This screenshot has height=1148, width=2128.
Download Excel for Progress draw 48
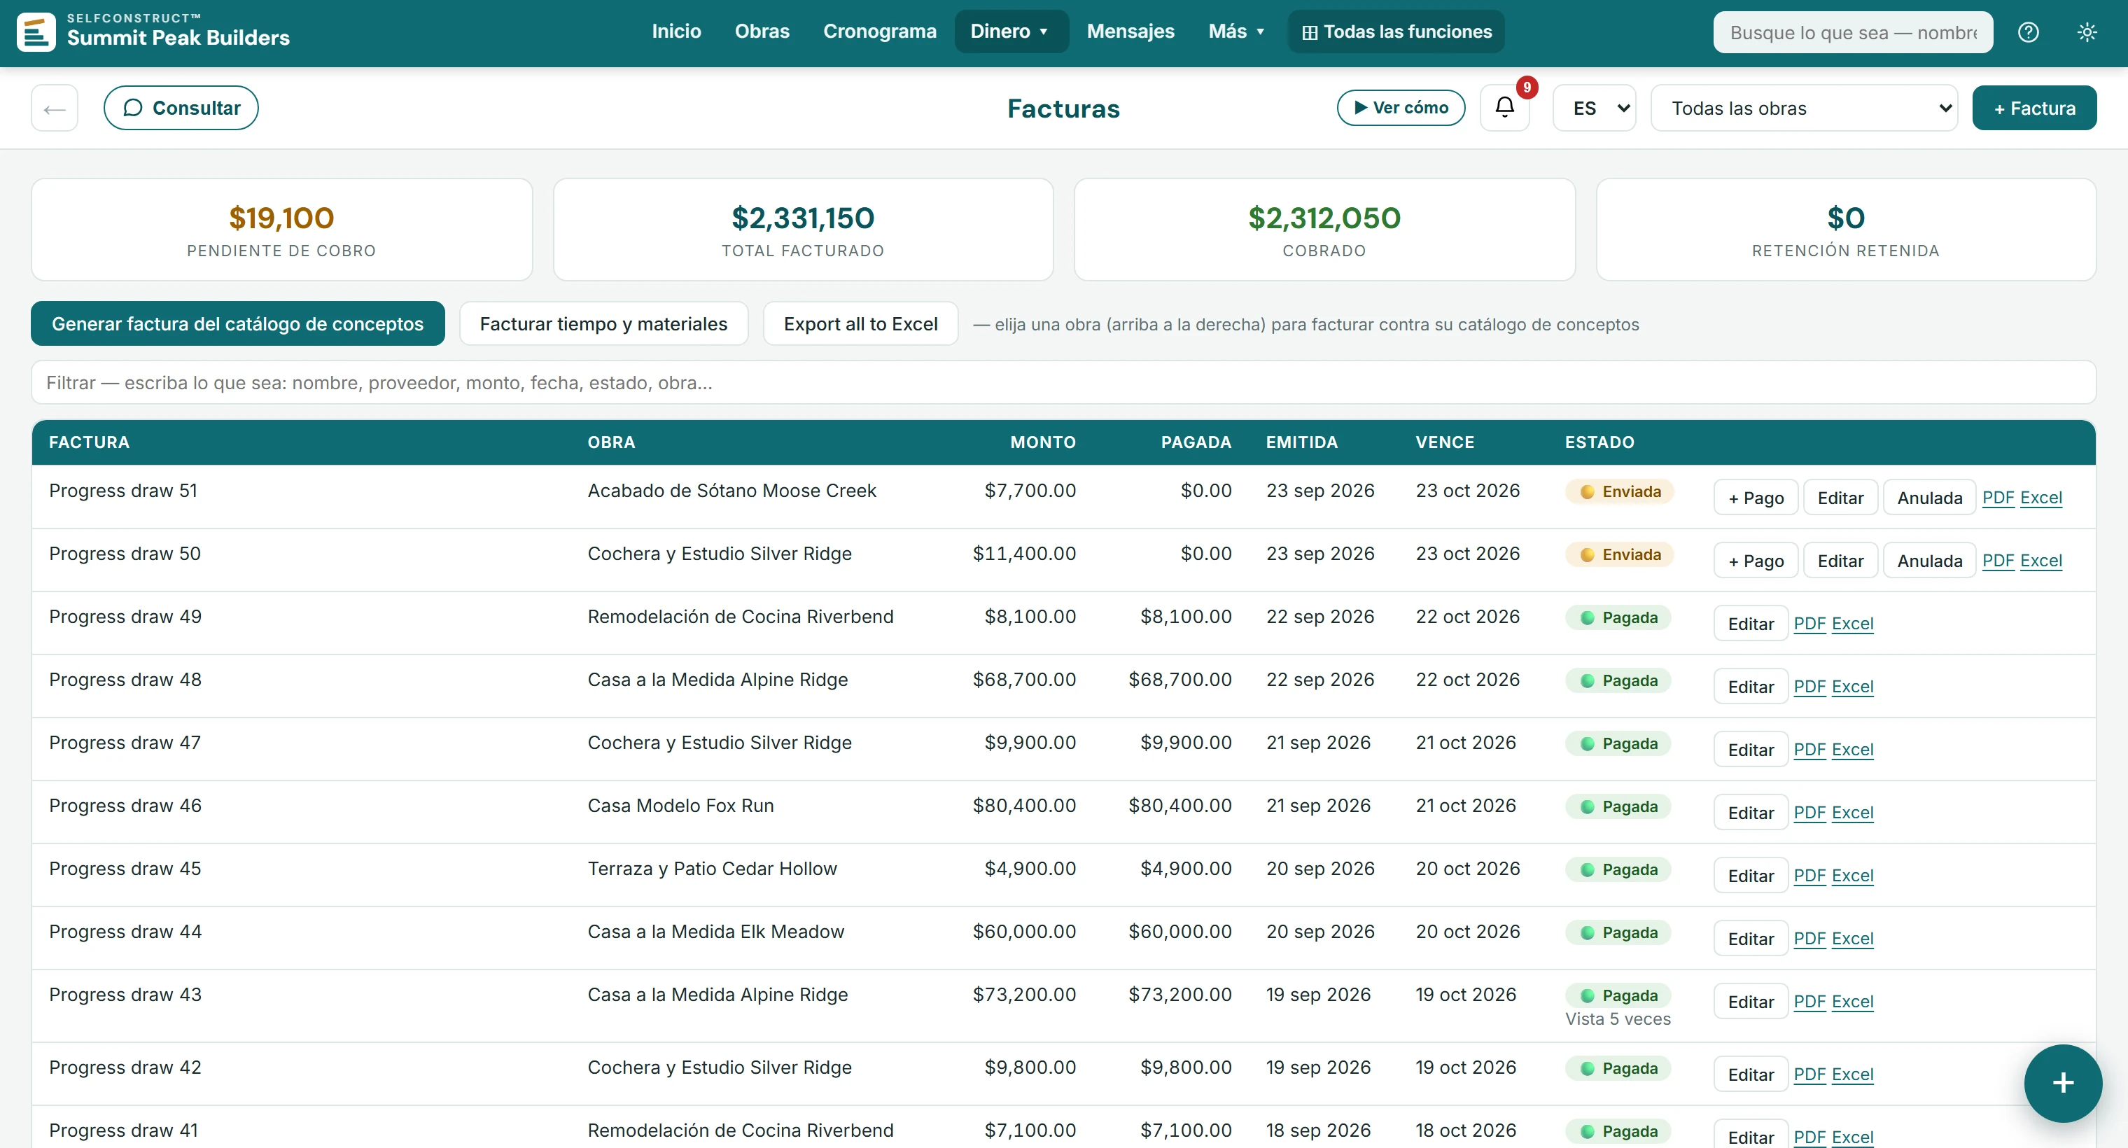point(1852,685)
